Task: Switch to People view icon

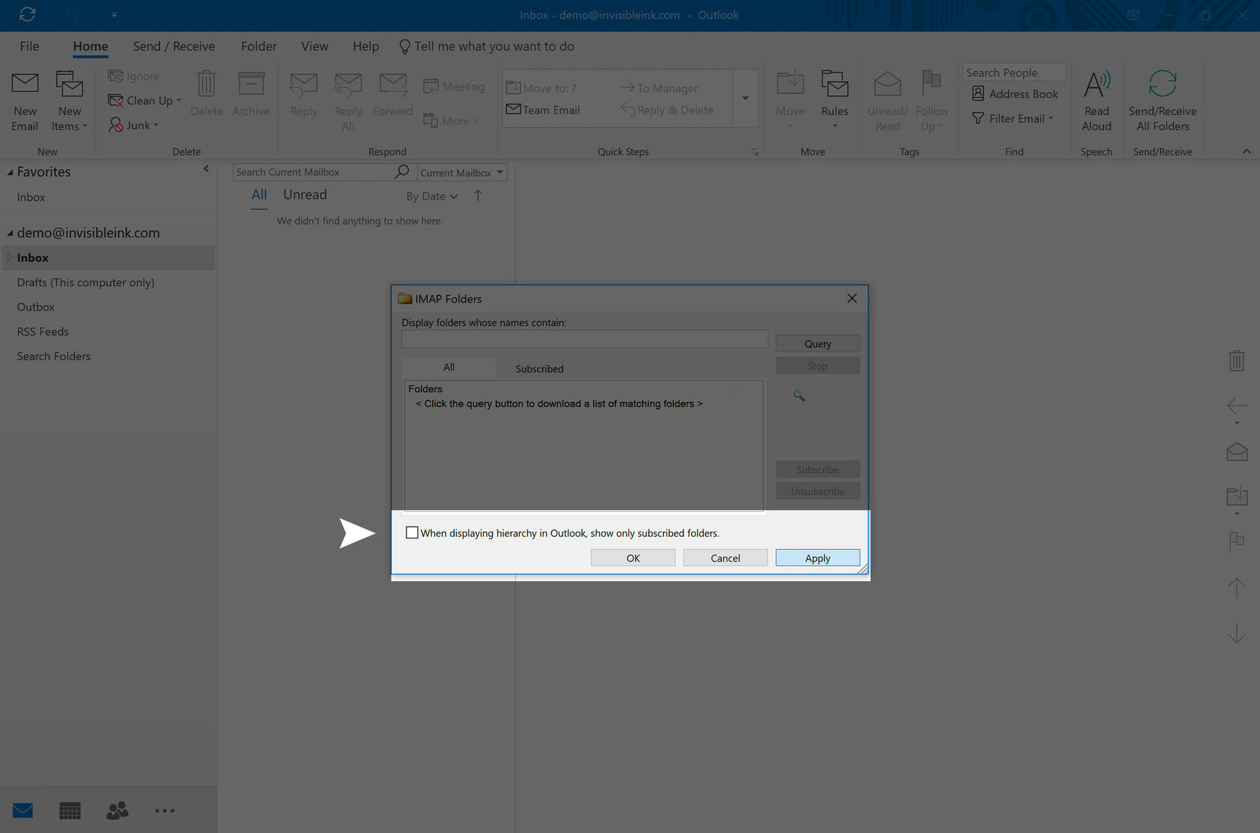Action: click(118, 811)
